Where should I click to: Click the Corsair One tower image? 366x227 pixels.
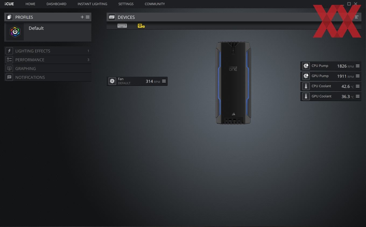pyautogui.click(x=233, y=83)
